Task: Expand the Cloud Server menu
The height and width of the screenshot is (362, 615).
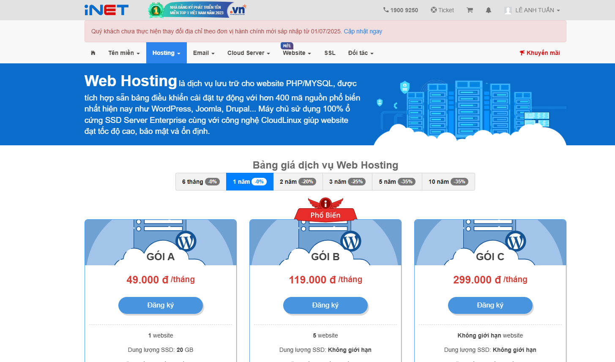Action: [x=249, y=53]
